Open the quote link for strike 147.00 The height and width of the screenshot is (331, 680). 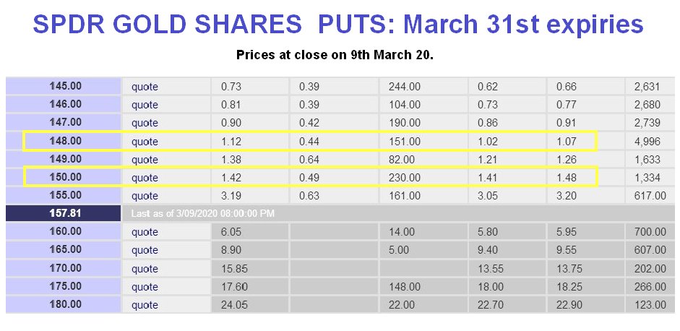(145, 123)
